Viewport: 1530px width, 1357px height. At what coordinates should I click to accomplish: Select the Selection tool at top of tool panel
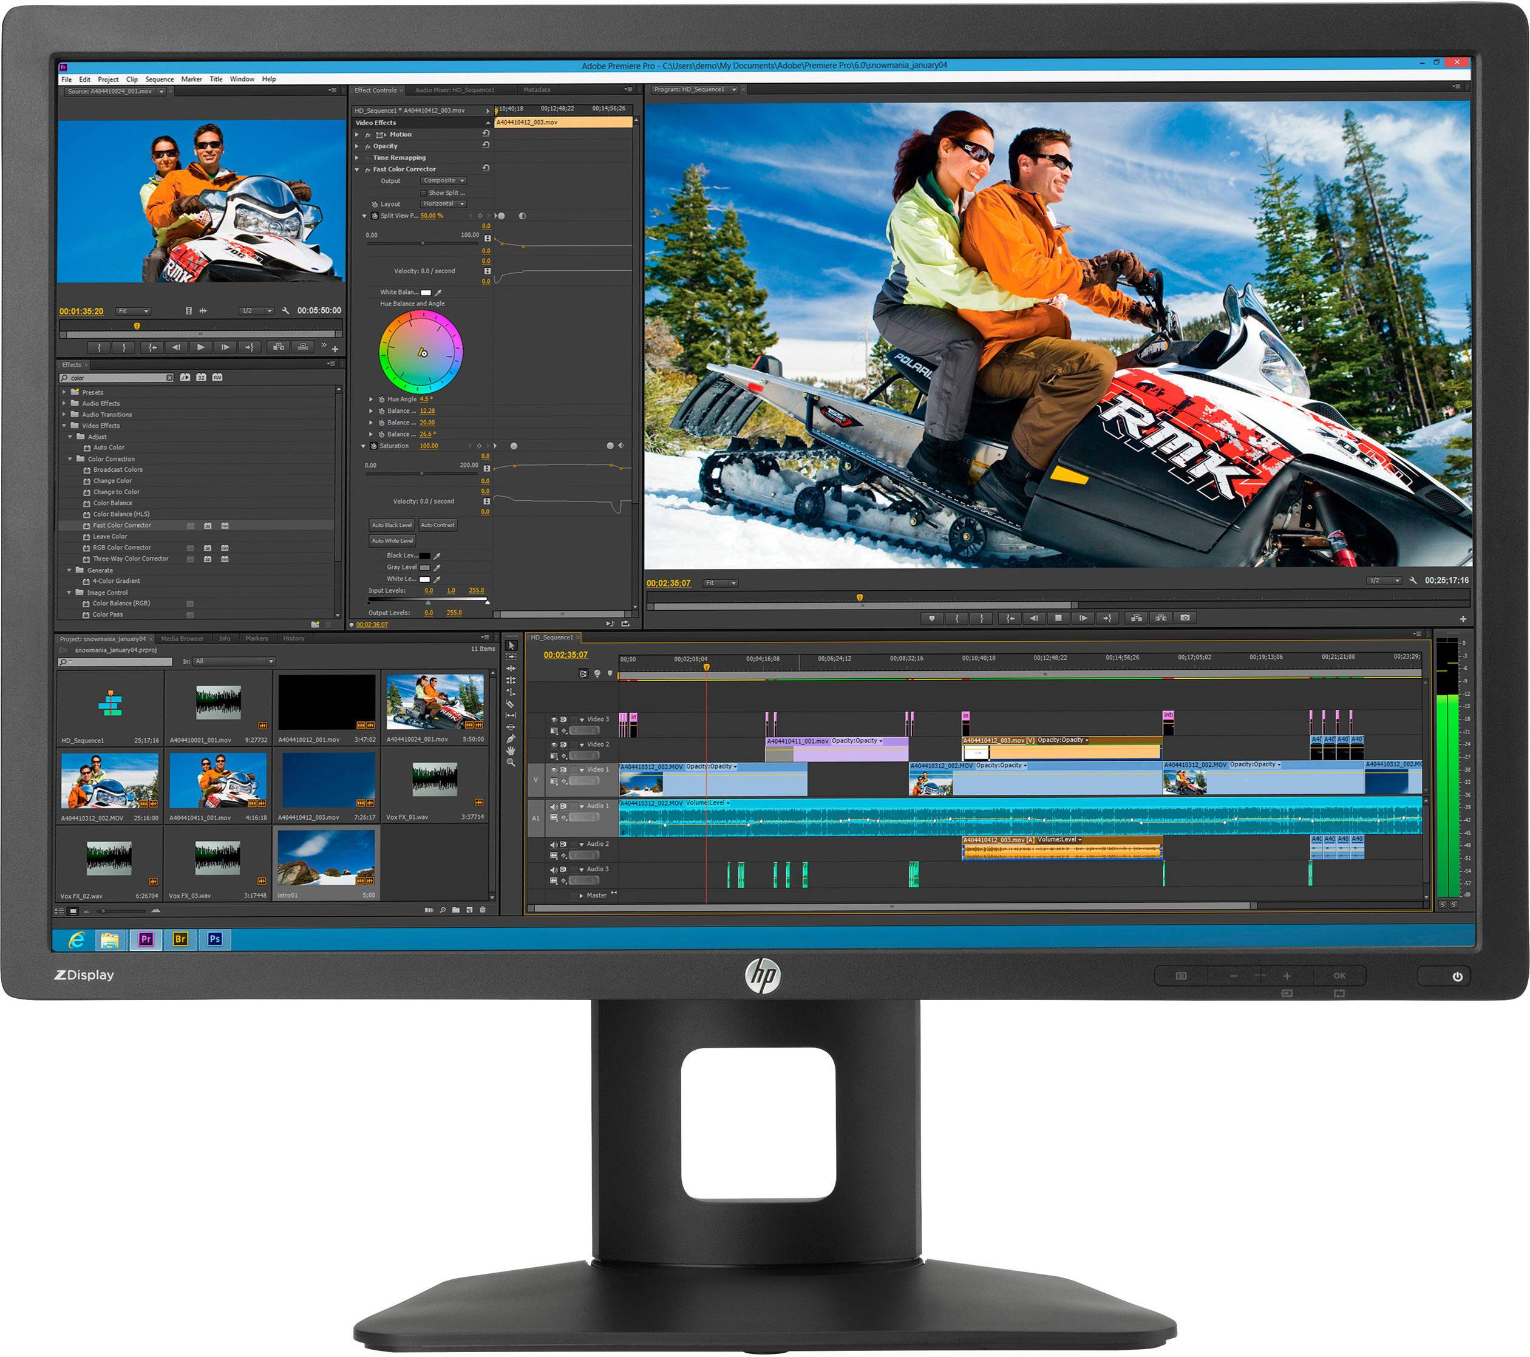[512, 647]
